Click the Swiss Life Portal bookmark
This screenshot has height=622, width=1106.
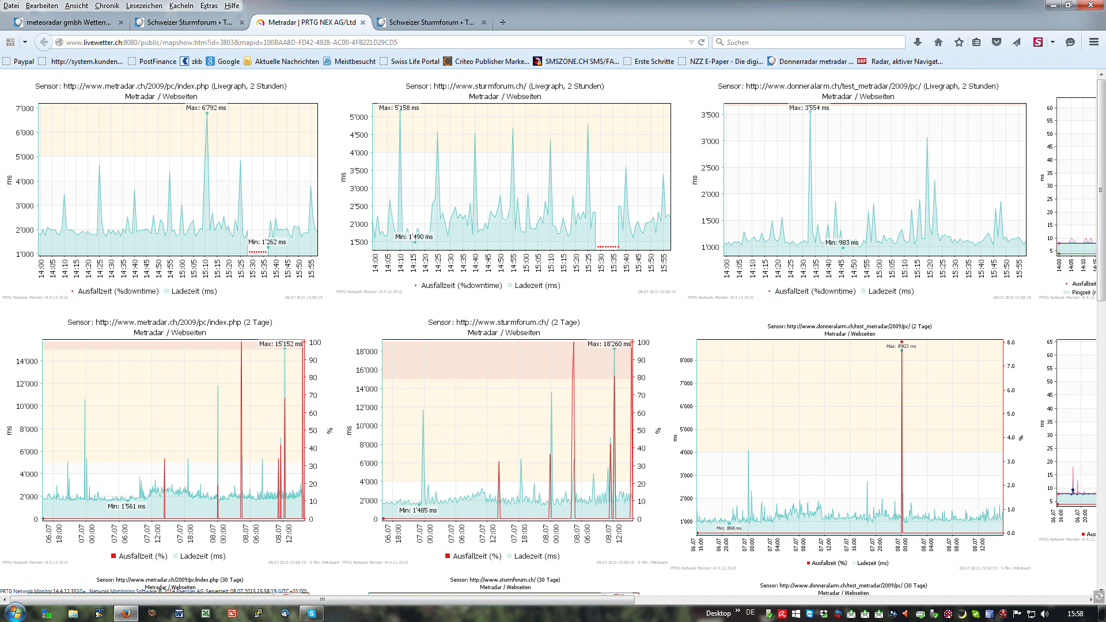coord(414,62)
